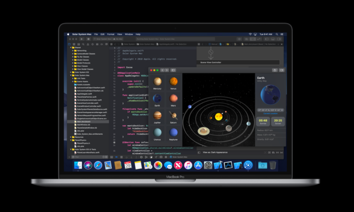Open the Format menu
354x212 pixels.
click(x=111, y=34)
